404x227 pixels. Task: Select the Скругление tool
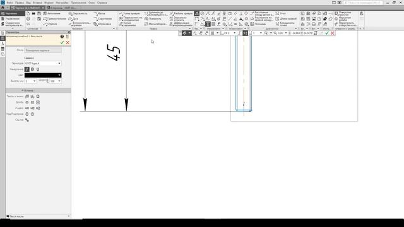pyautogui.click(x=103, y=19)
